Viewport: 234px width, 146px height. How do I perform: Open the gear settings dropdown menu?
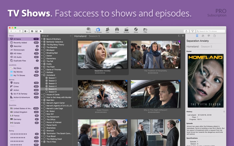coord(26,31)
